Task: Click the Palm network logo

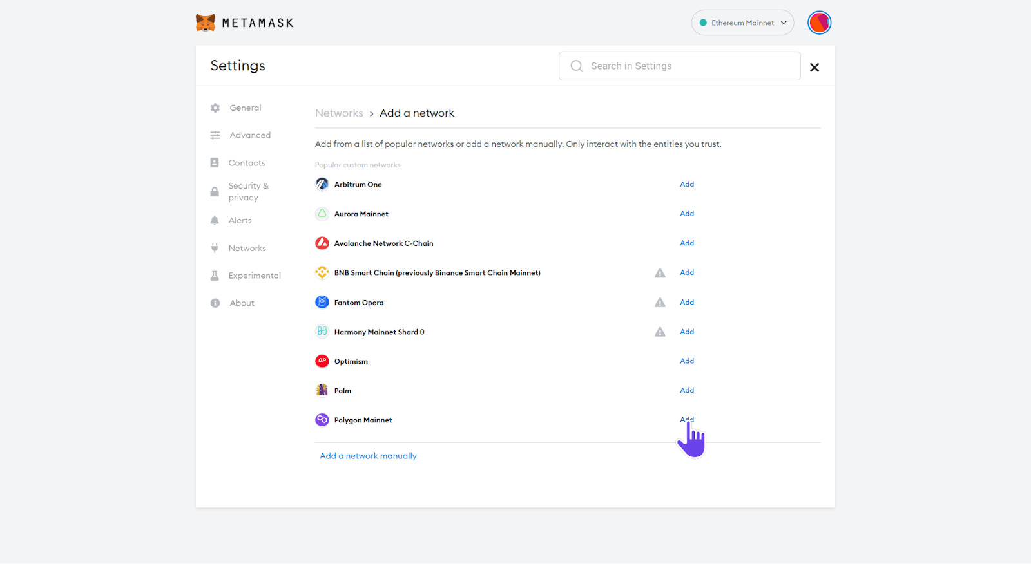Action: click(x=322, y=390)
